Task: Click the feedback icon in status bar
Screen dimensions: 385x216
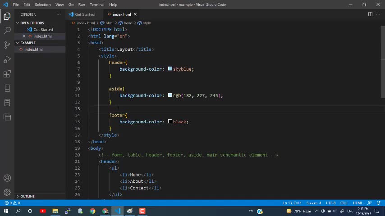Action: [369, 203]
